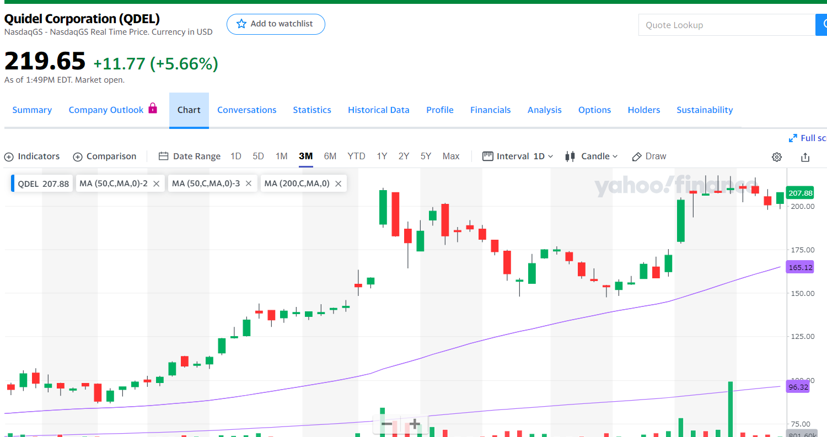Click the 125.00 y-axis label
827x437 pixels.
pyautogui.click(x=802, y=337)
